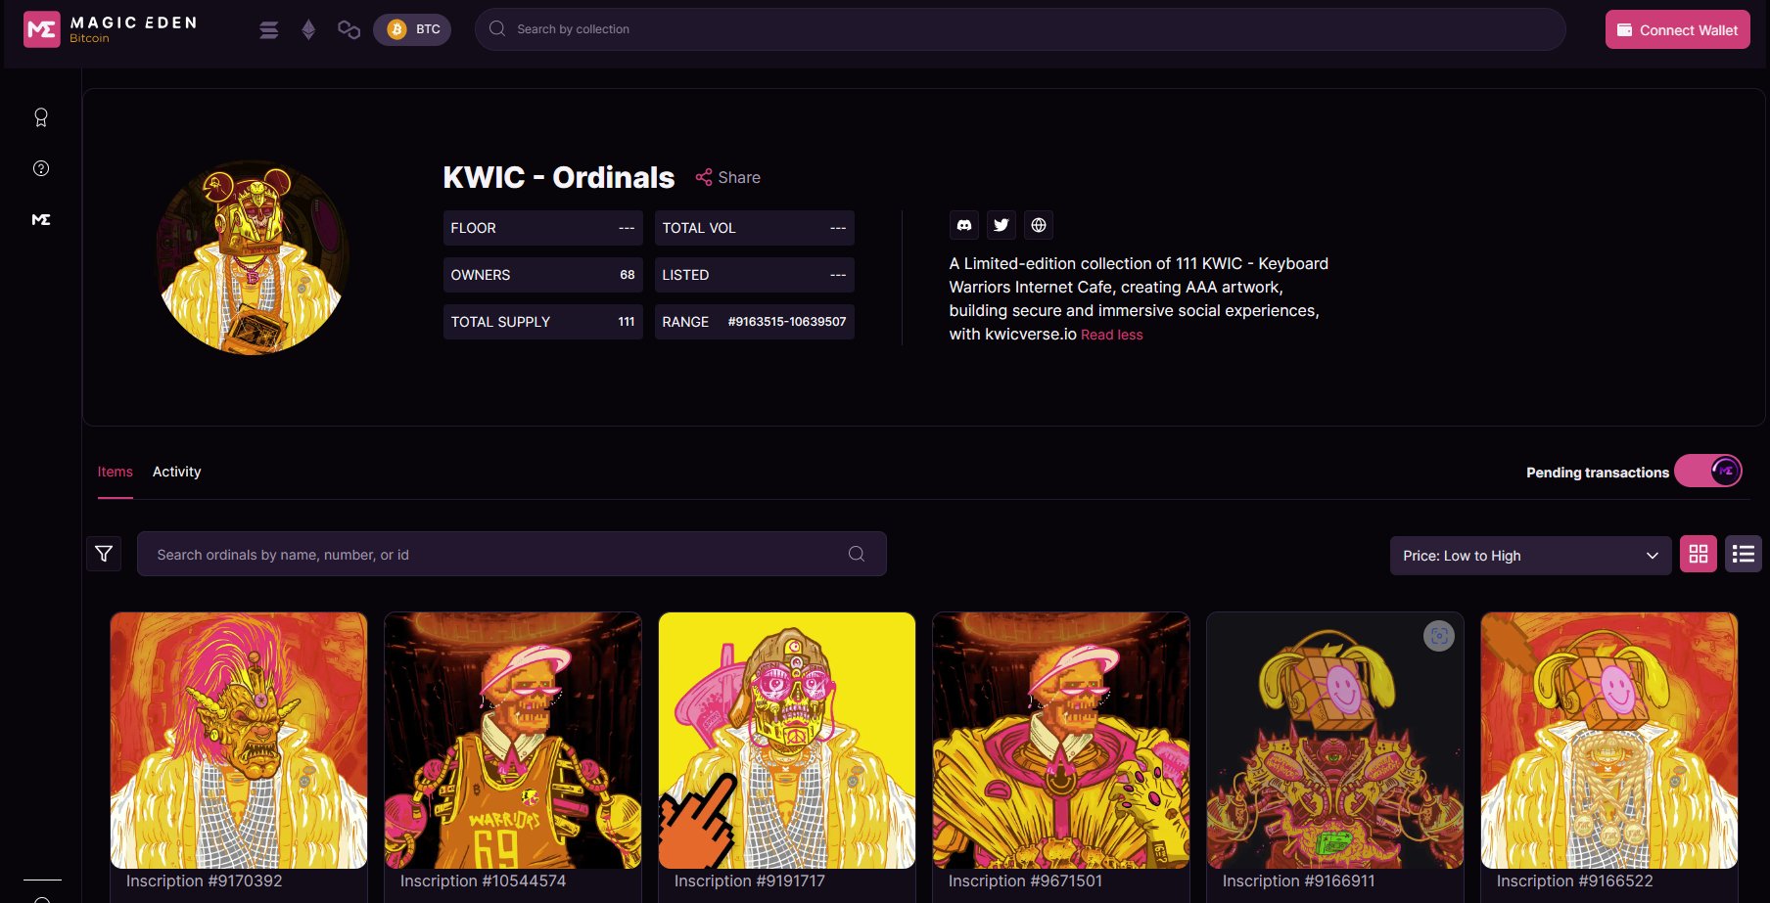The image size is (1770, 903).
Task: Open Inscription #9671501 artwork
Action: click(x=1061, y=741)
